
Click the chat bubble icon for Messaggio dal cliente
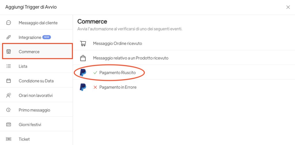point(9,23)
